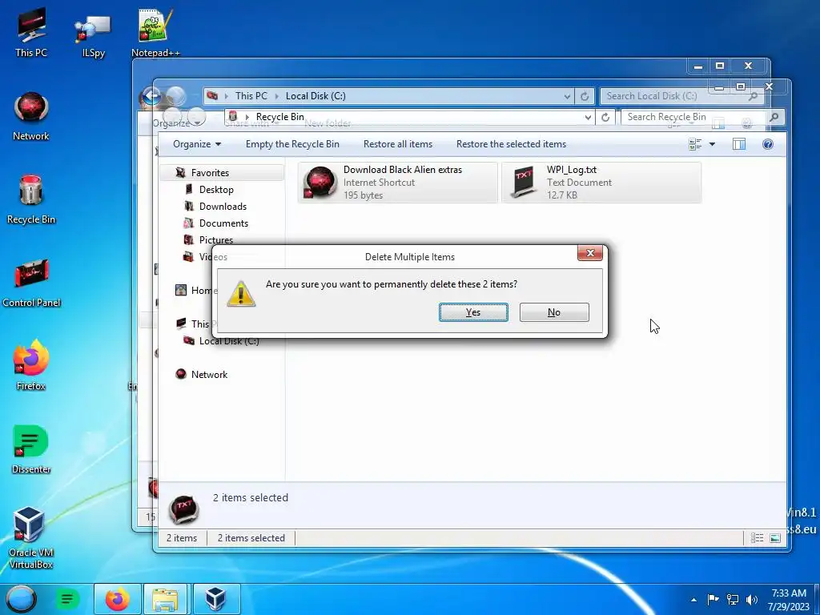Click Restore the selected items
Image resolution: width=820 pixels, height=615 pixels.
[x=511, y=144]
